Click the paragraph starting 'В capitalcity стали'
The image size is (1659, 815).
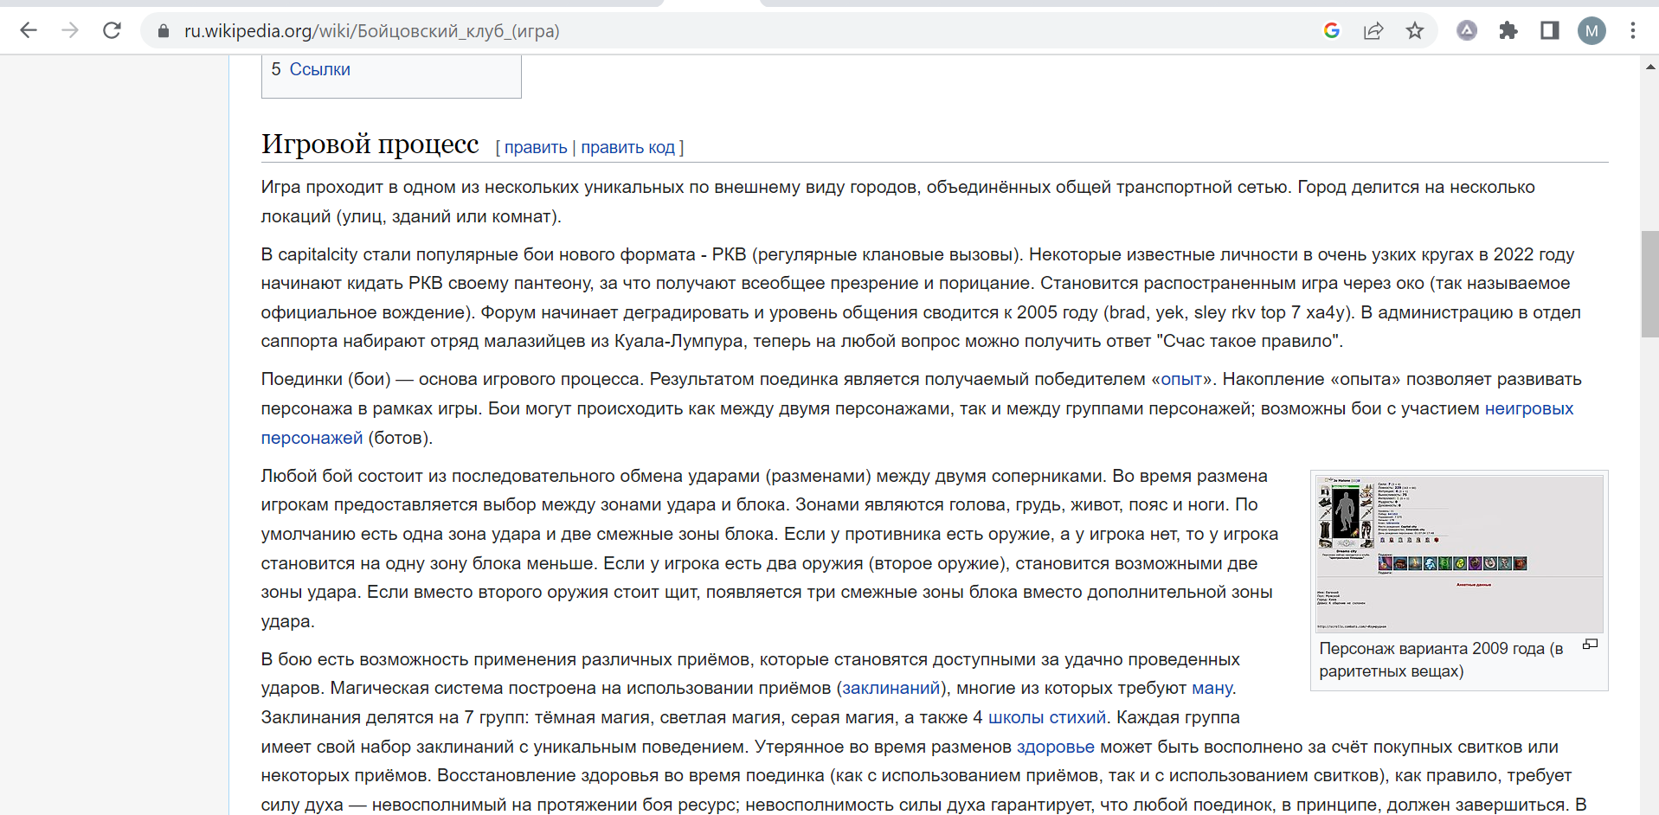922,298
